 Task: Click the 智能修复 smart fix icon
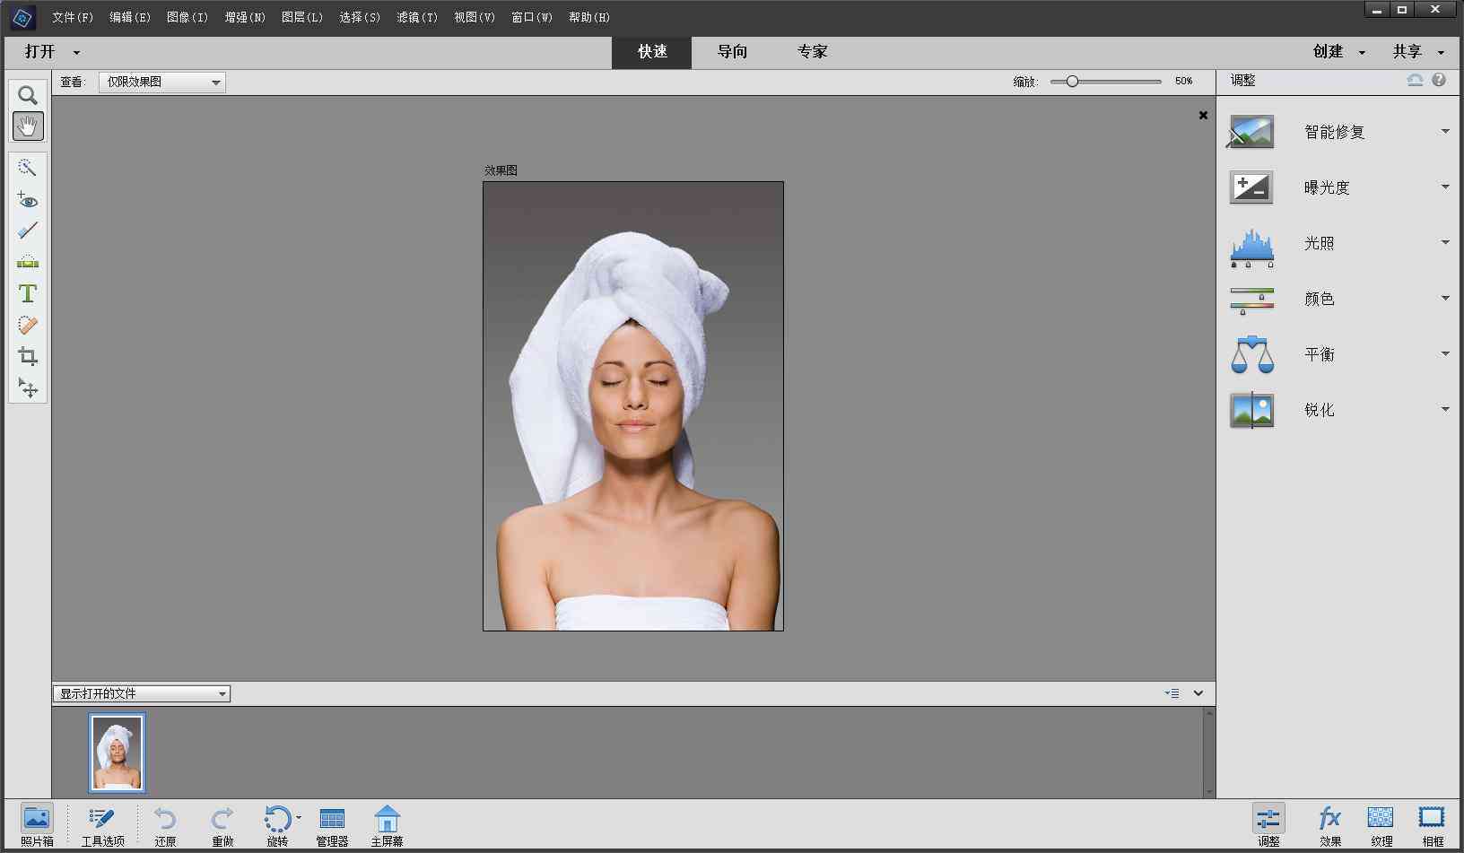(1251, 132)
